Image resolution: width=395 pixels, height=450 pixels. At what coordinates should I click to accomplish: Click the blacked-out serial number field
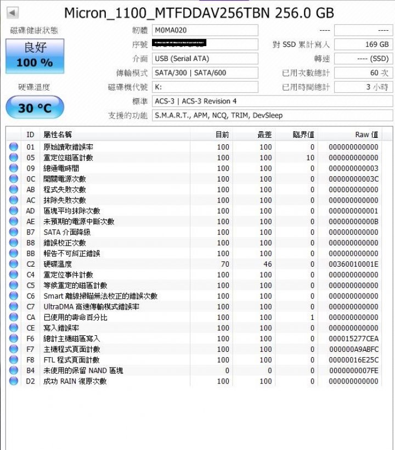click(205, 44)
